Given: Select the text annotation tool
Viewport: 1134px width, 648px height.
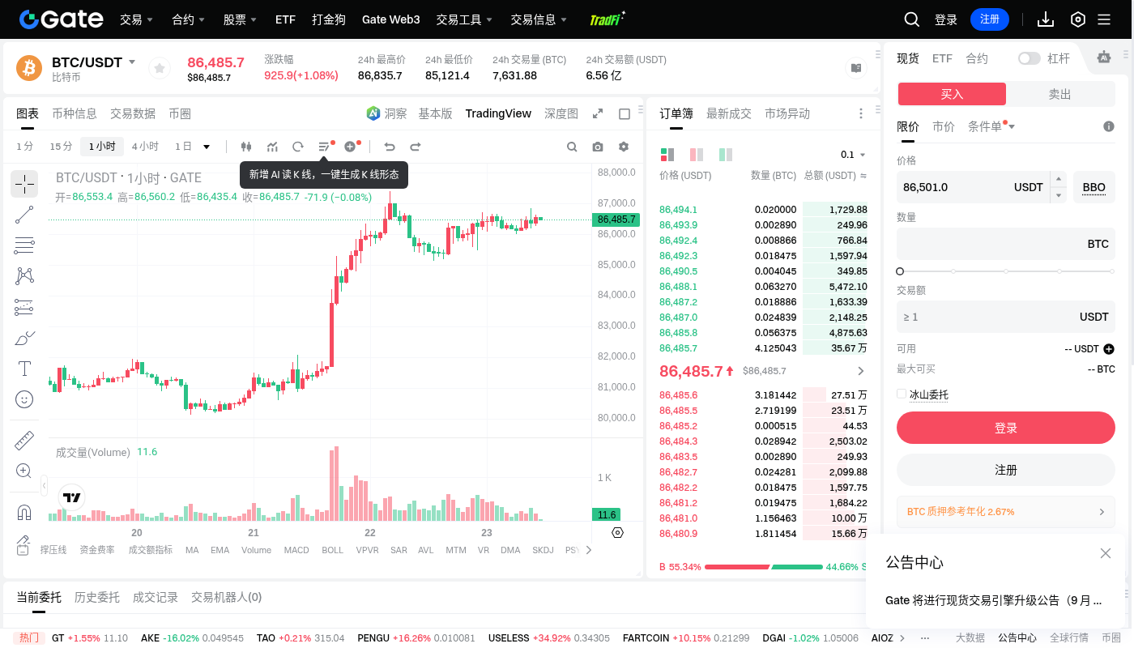Looking at the screenshot, I should (x=24, y=369).
